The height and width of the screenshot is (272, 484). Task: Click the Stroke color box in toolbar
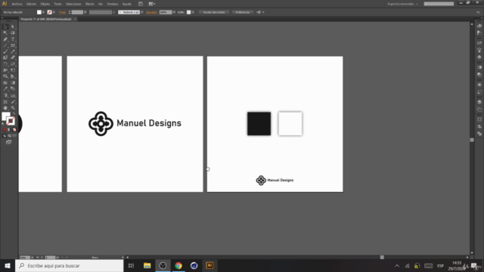(11, 121)
